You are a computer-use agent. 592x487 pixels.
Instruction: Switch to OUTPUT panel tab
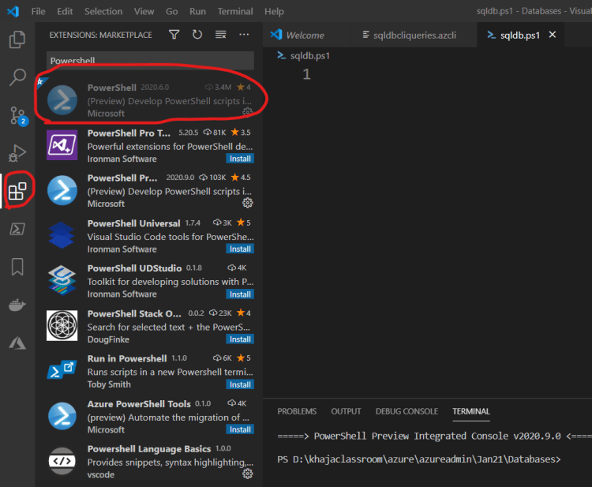coord(346,411)
